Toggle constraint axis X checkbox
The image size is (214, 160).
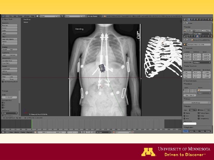[3, 103]
